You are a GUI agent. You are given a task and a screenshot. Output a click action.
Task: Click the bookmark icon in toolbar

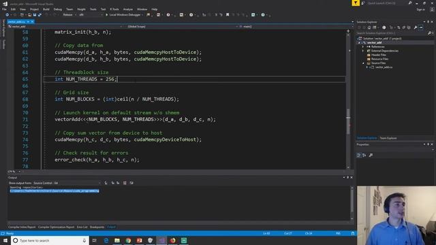228,15
